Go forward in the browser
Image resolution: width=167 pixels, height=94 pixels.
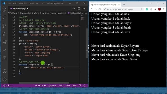pos(96,9)
